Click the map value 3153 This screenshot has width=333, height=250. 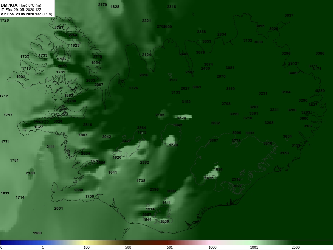tap(284, 153)
